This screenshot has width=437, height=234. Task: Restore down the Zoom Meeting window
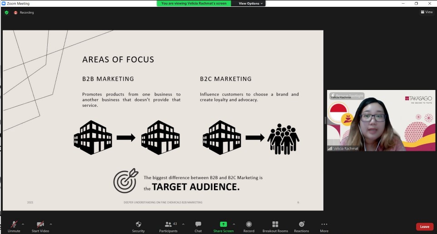point(416,3)
